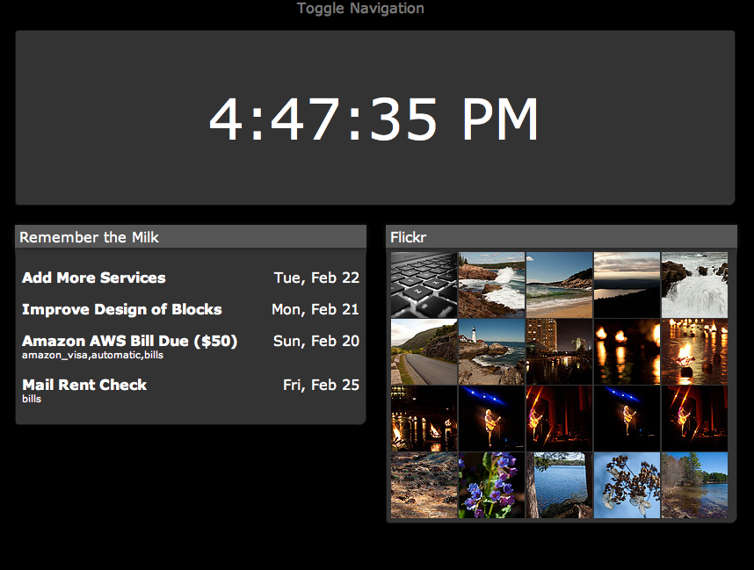Open the pine cones on ground thumbnail
This screenshot has width=754, height=570.
click(x=424, y=486)
